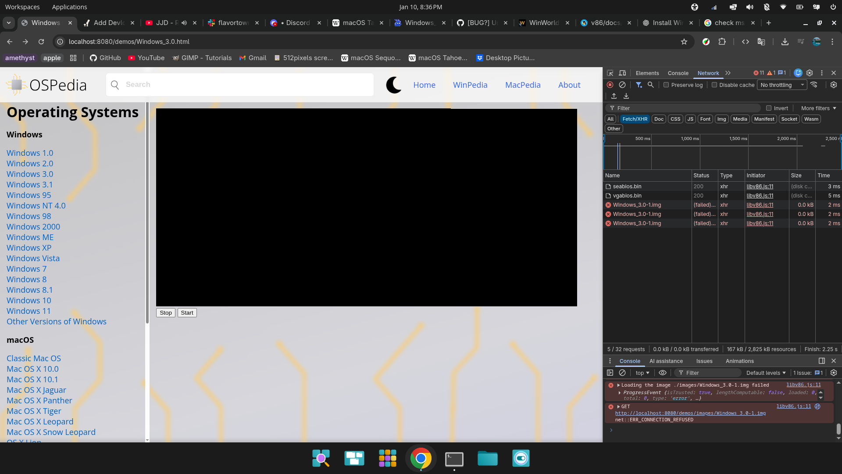This screenshot has height=474, width=842.
Task: Open the Issues drawer tab
Action: (x=704, y=361)
